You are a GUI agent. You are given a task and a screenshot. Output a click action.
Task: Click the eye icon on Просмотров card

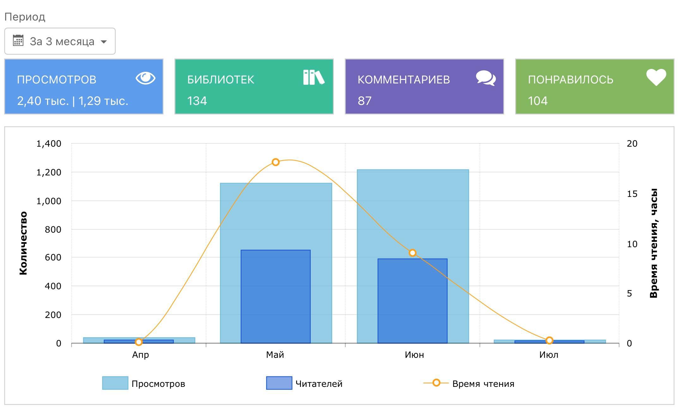145,78
